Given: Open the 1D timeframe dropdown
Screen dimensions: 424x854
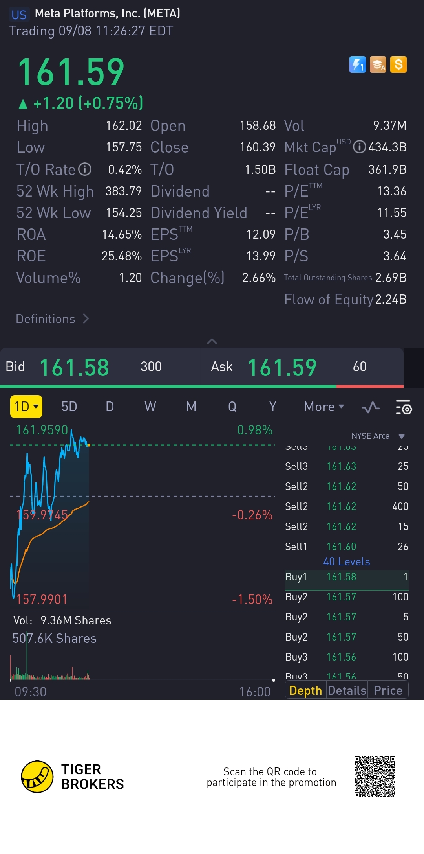Looking at the screenshot, I should [26, 407].
